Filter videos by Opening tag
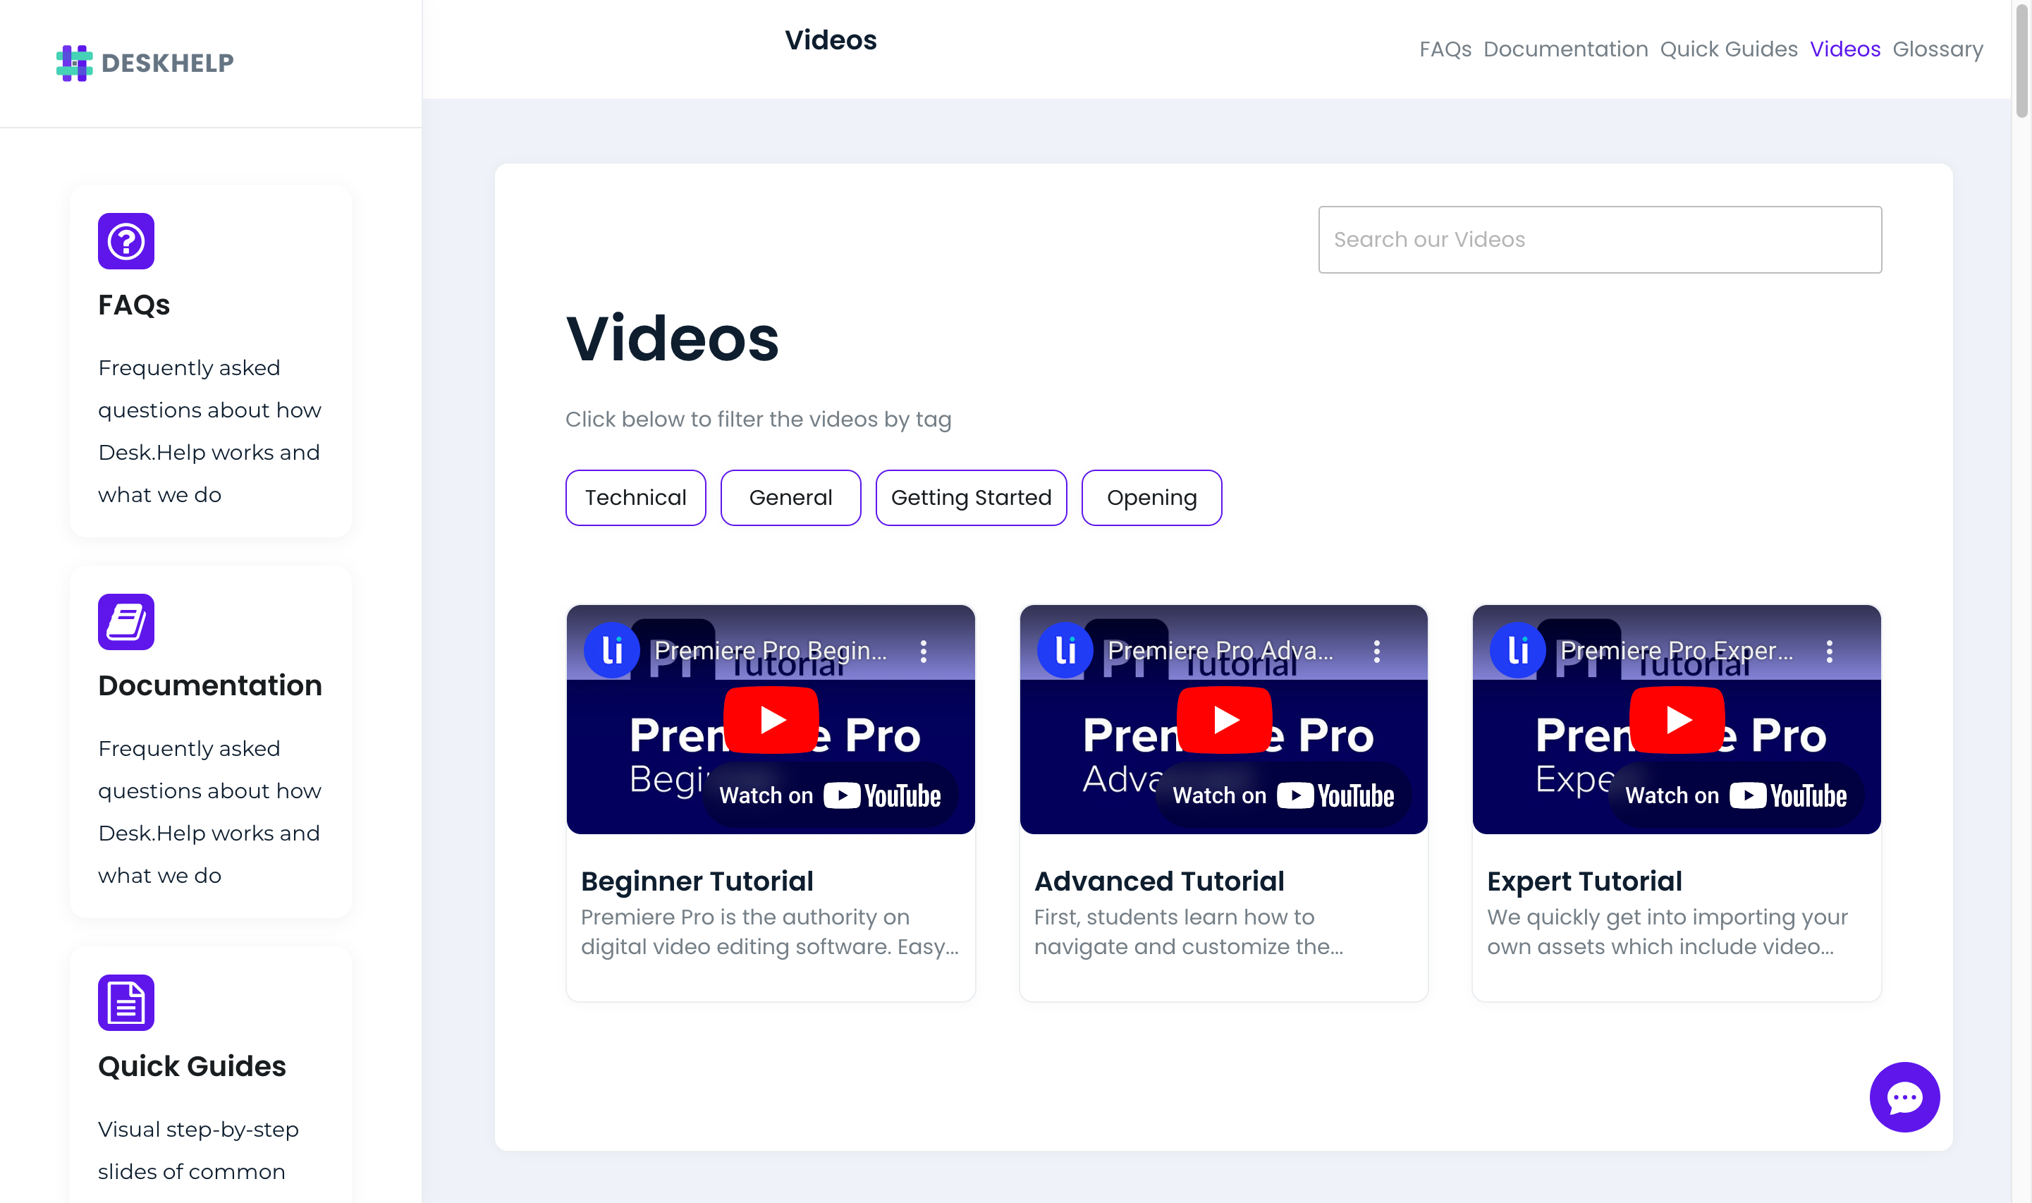This screenshot has width=2032, height=1203. pyautogui.click(x=1151, y=498)
